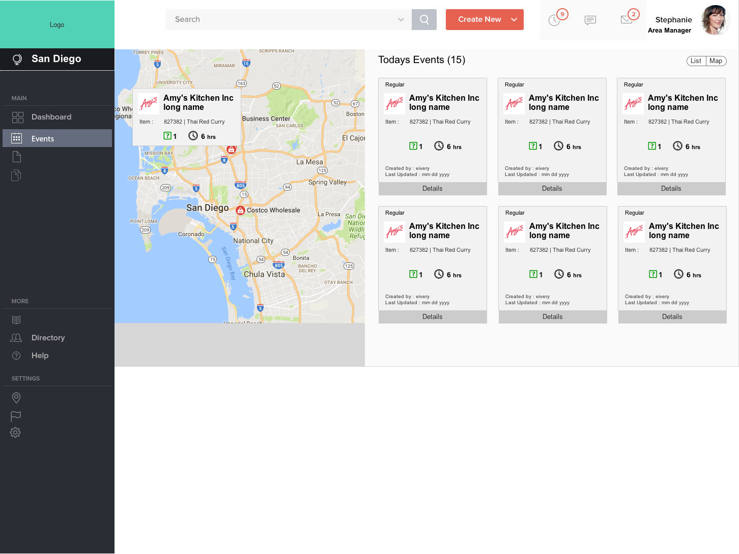This screenshot has width=739, height=554.
Task: Open the settings gear icon in sidebar
Action: coord(16,432)
